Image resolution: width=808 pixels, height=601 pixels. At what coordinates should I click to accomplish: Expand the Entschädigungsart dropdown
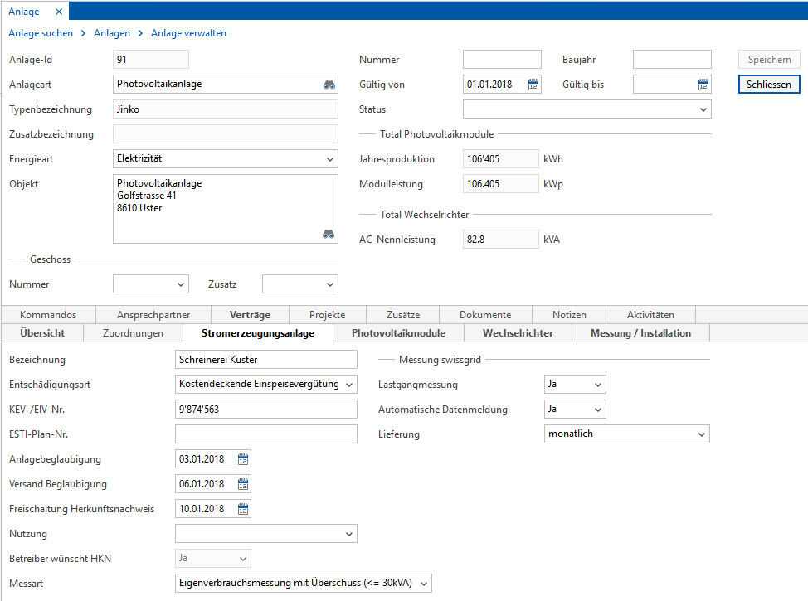(x=349, y=384)
